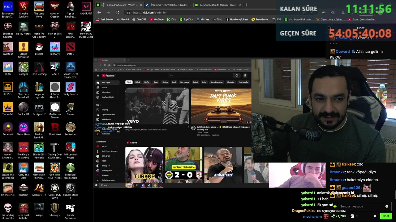
Task: Open the YouTube window tab list dropdown
Action: [x=96, y=60]
